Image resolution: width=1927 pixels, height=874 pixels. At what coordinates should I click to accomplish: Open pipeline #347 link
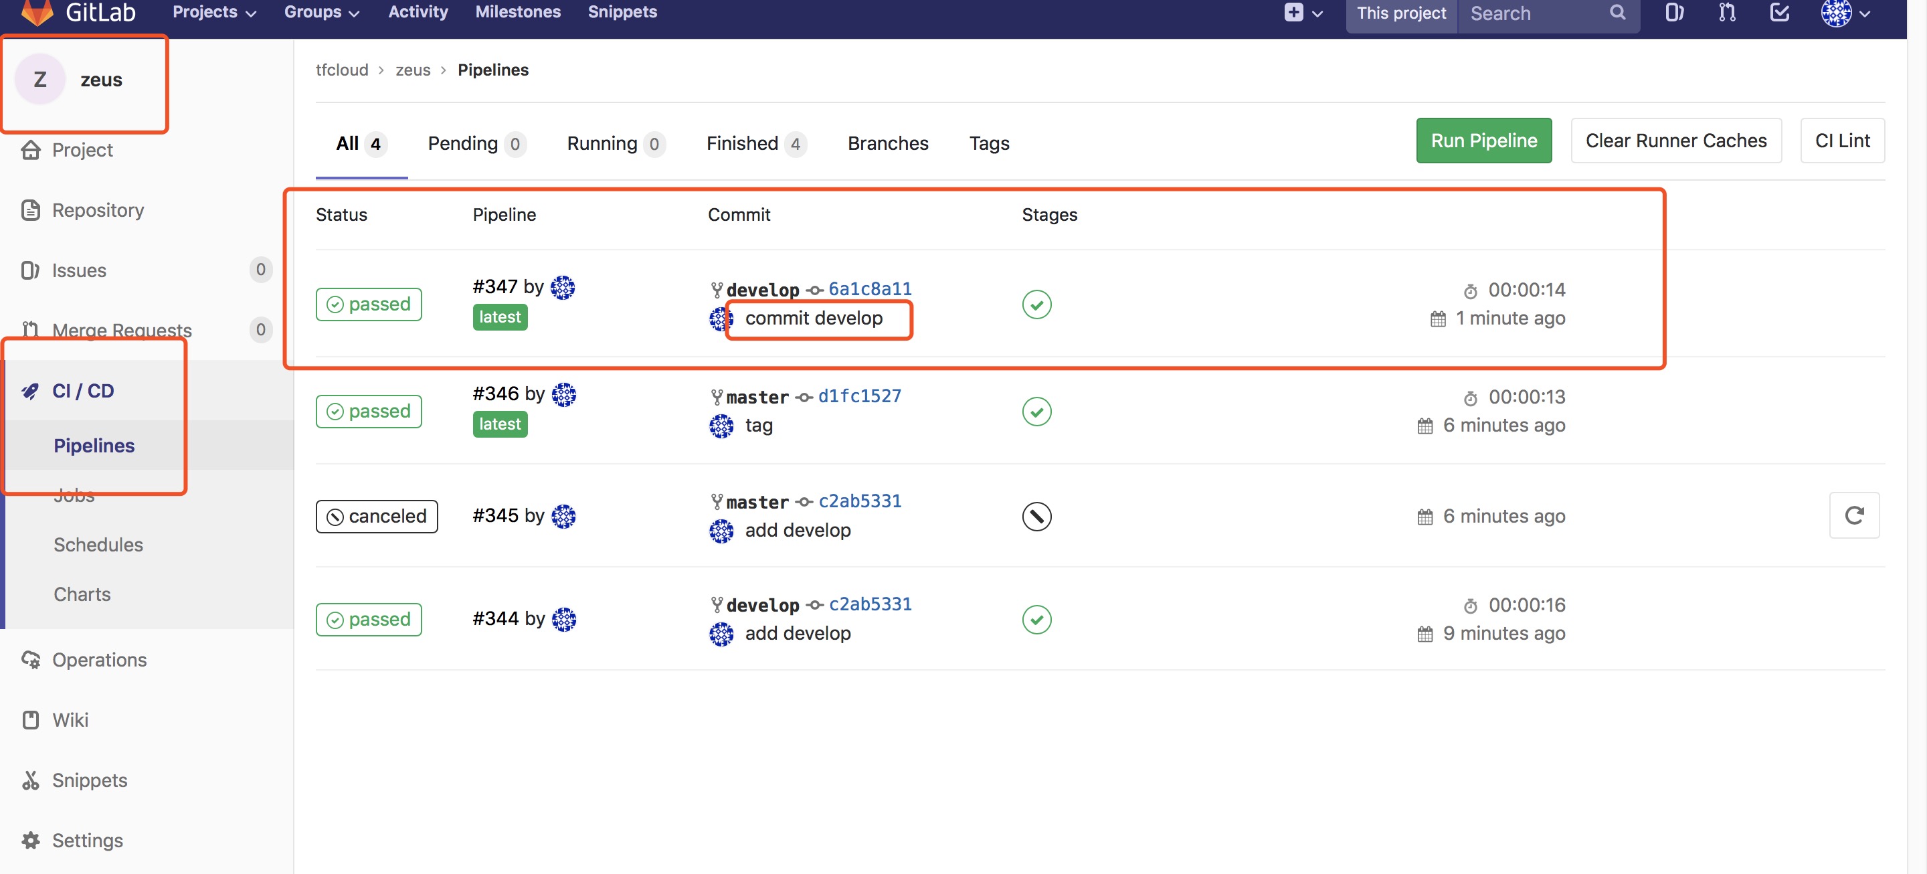495,286
